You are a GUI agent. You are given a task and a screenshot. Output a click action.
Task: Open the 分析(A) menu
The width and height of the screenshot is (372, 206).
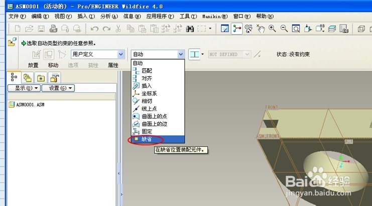point(109,17)
